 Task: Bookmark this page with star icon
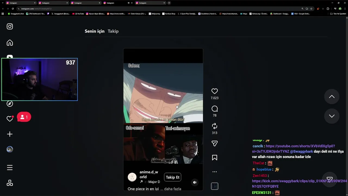click(311, 9)
